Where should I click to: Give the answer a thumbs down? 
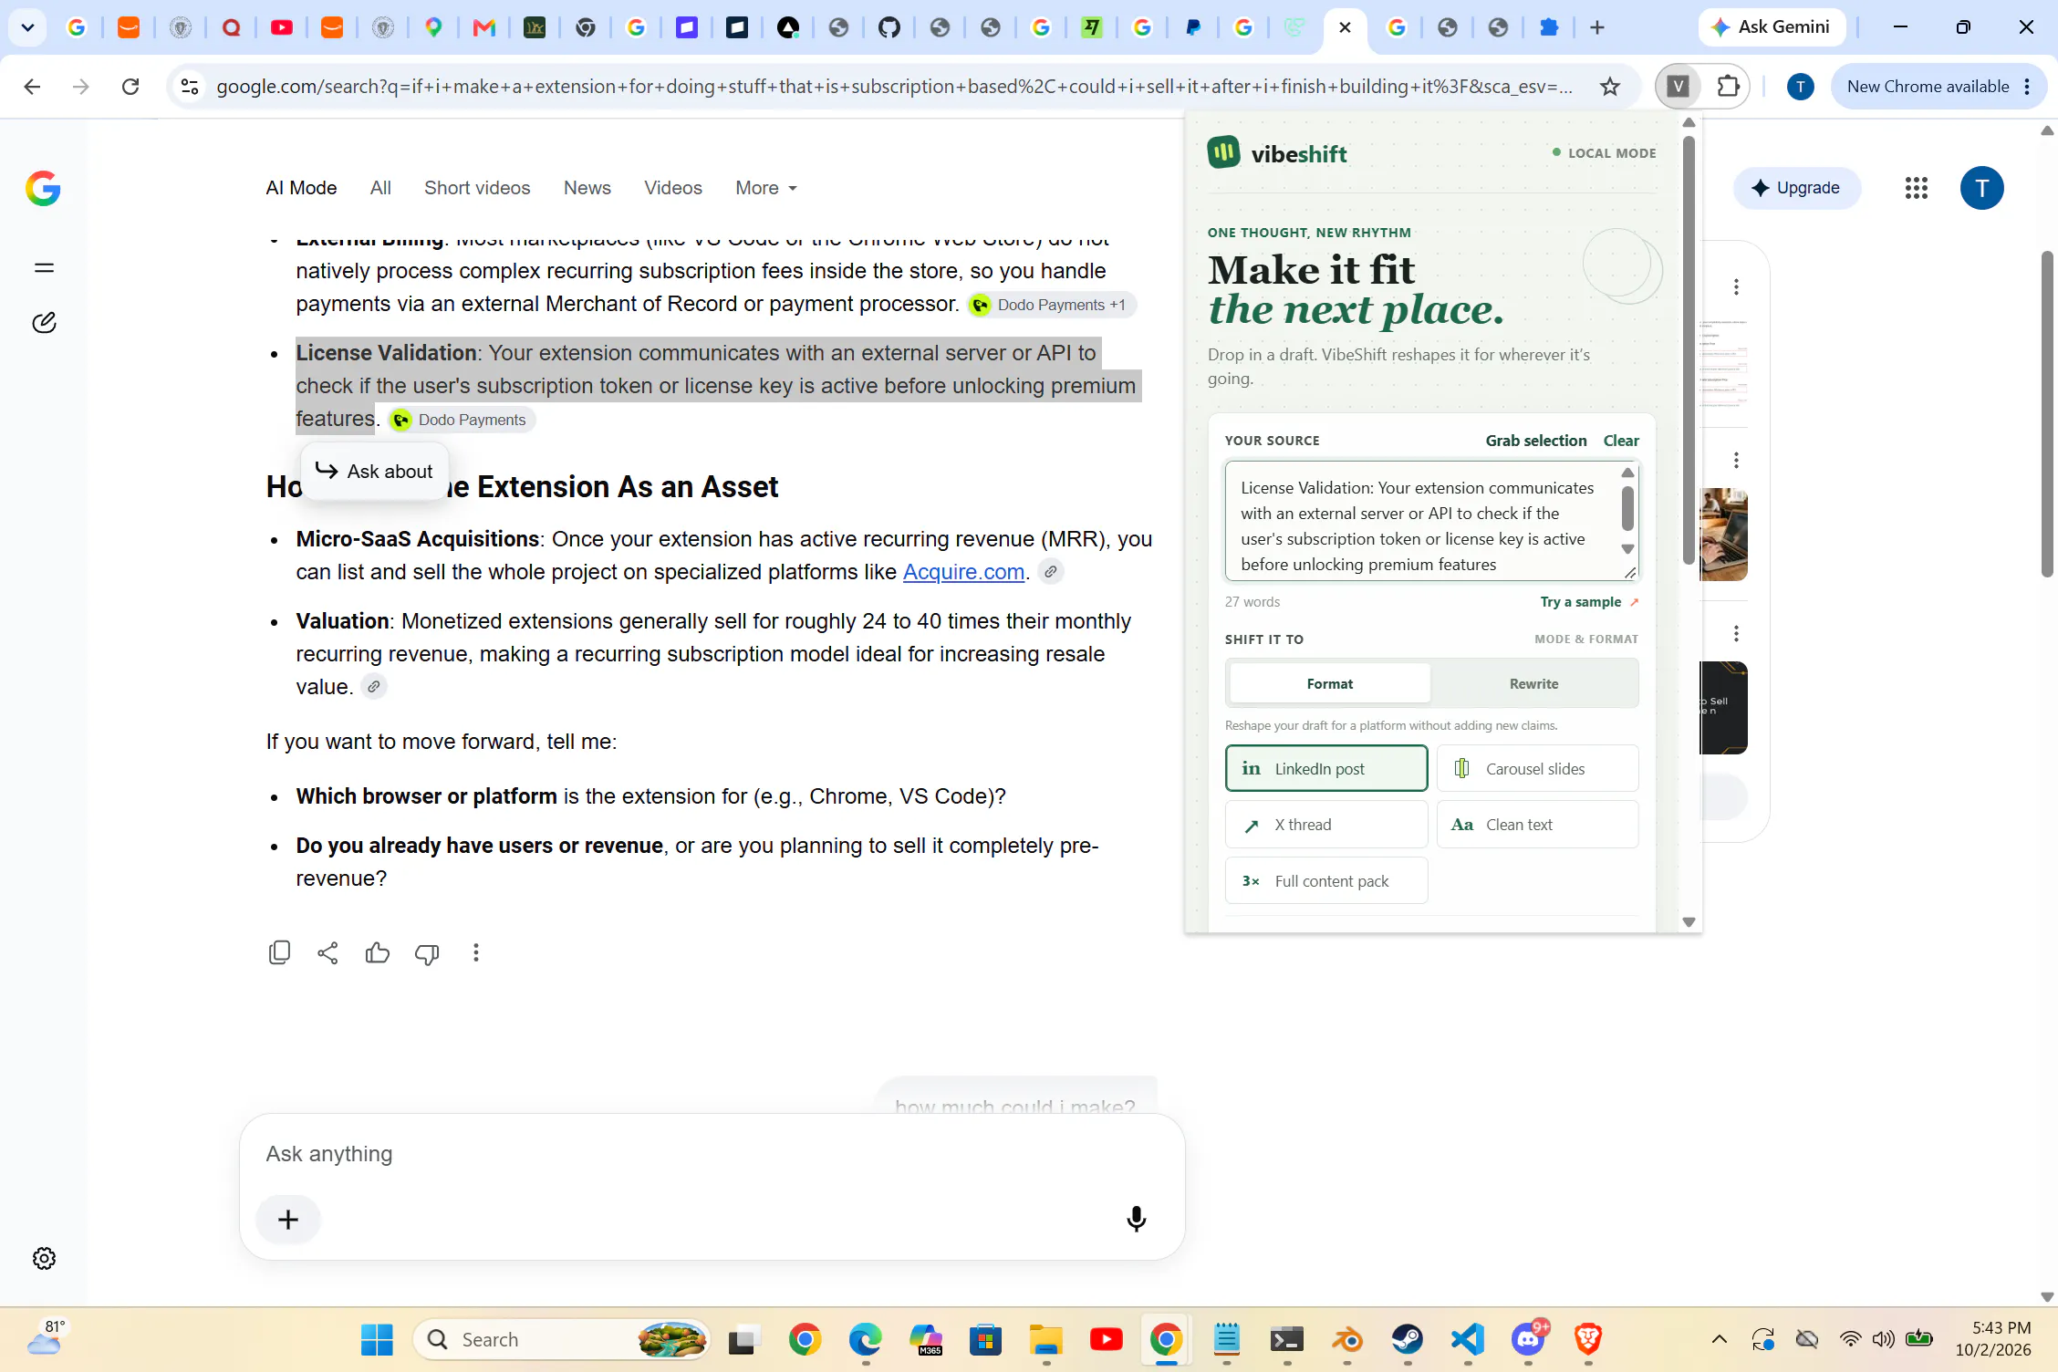pyautogui.click(x=427, y=953)
